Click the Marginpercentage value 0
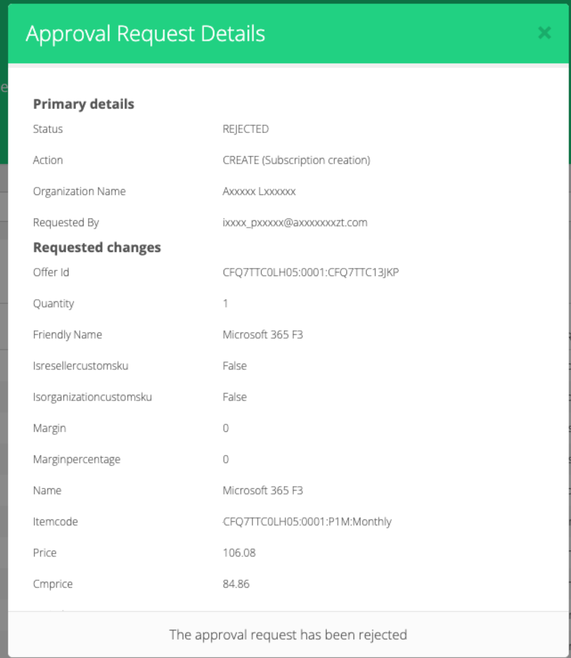 click(226, 459)
